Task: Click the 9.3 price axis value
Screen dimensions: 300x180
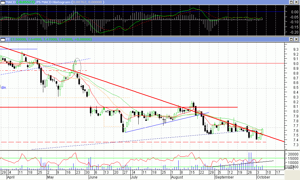Action: pyautogui.click(x=296, y=49)
